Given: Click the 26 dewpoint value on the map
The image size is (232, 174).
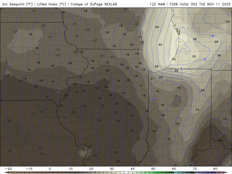Looking at the screenshot, I should [x=219, y=55].
